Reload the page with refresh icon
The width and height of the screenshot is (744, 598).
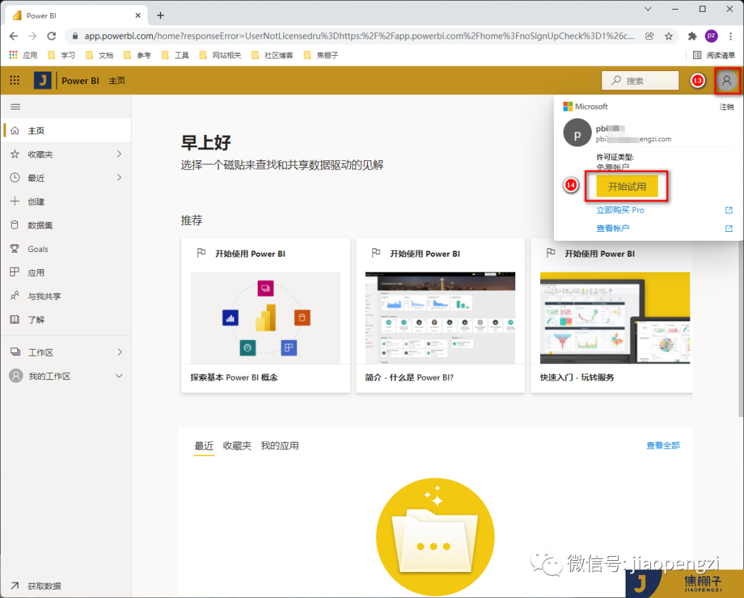click(52, 36)
